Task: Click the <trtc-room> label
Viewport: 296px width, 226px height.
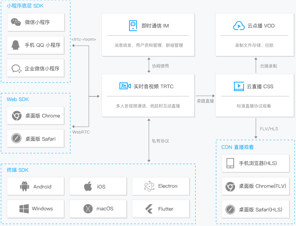Action: [x=84, y=39]
